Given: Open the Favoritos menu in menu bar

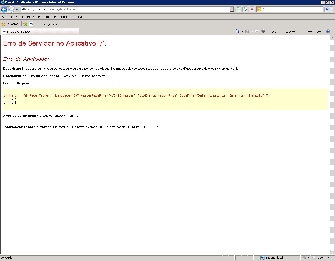Looking at the screenshot, I should [44, 17].
